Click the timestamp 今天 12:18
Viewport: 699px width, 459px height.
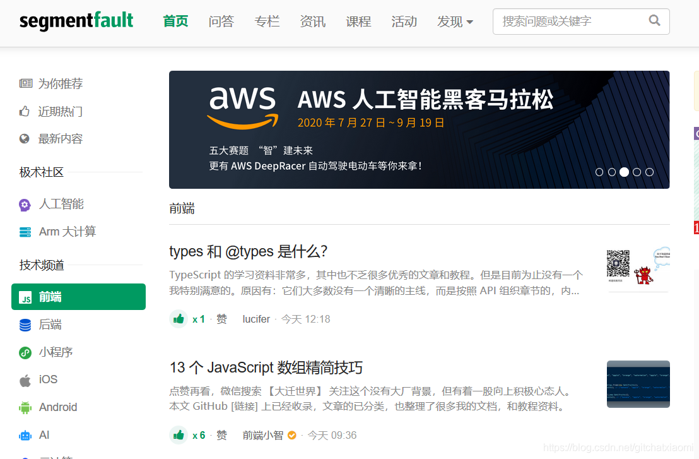click(x=306, y=319)
